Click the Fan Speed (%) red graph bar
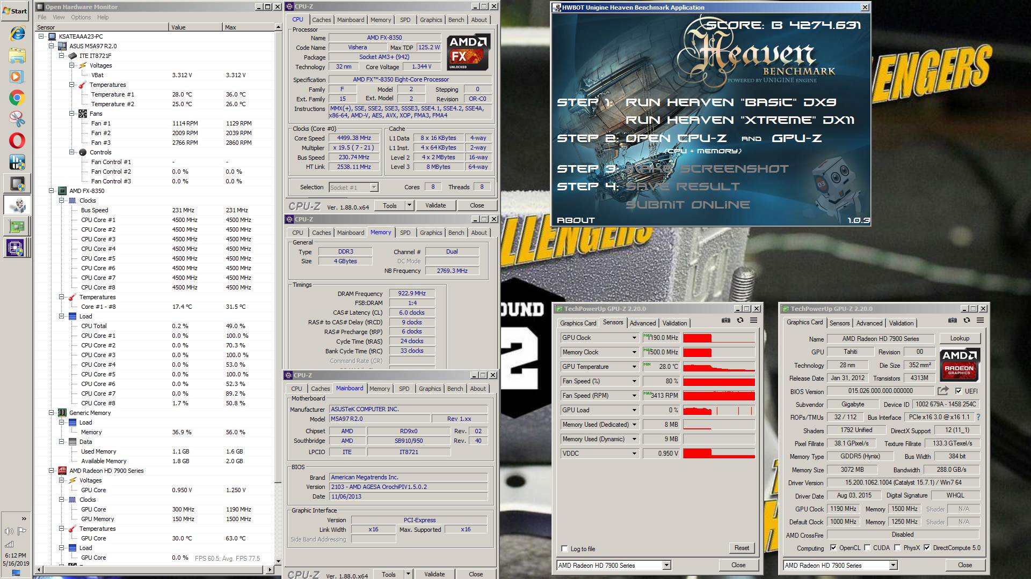 (719, 382)
